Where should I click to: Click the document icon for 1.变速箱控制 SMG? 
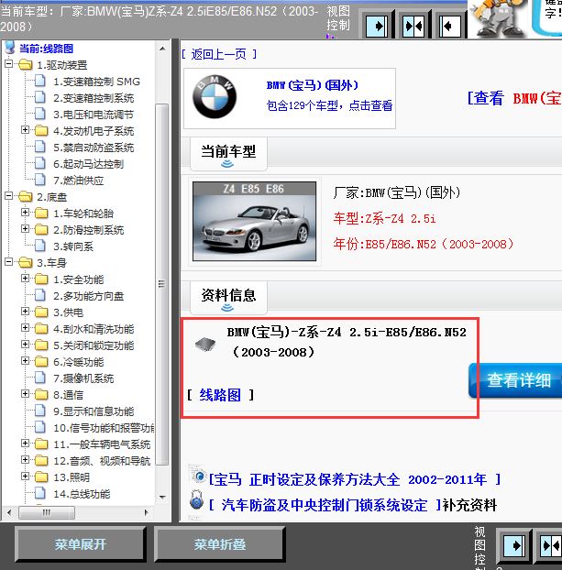tap(40, 81)
